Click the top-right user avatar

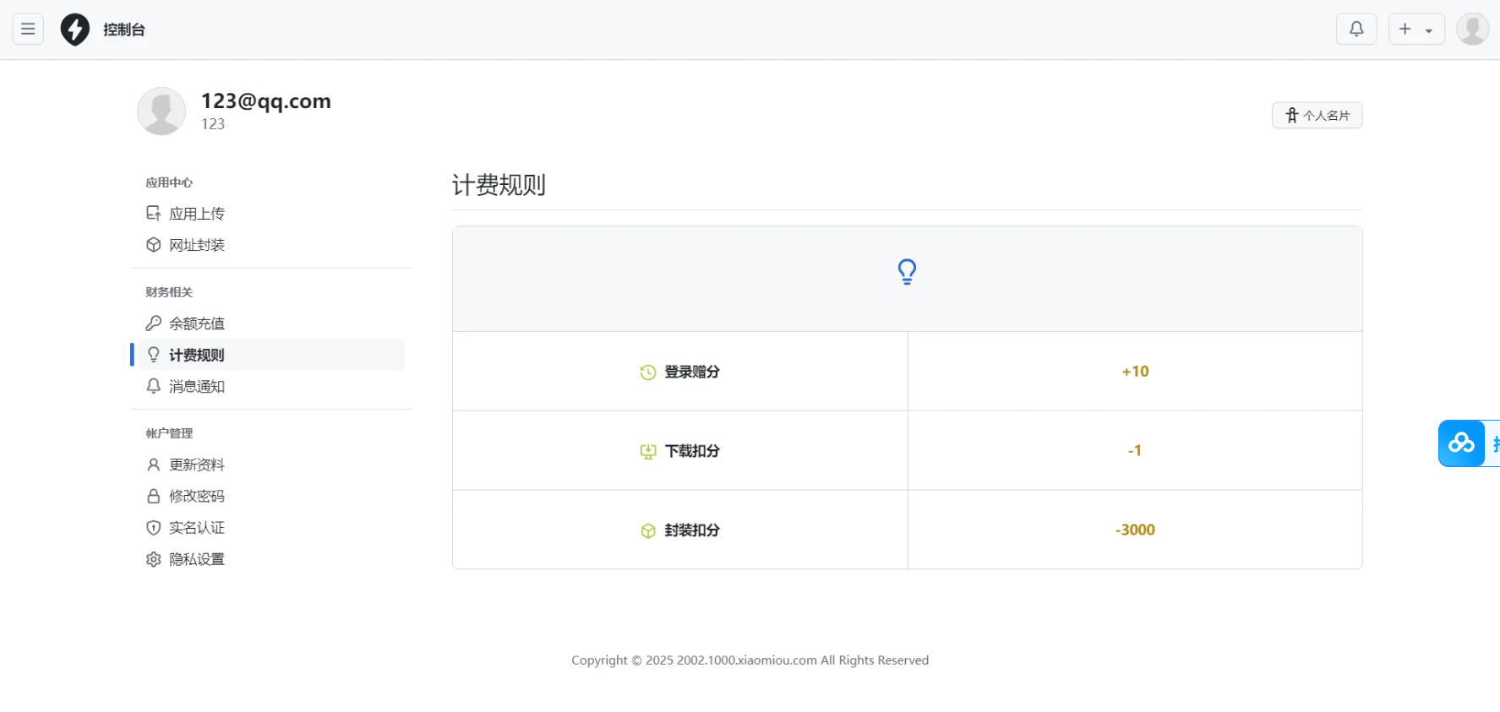click(1471, 30)
